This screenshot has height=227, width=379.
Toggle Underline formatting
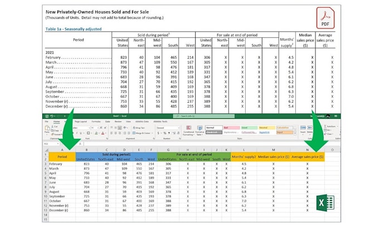81,133
